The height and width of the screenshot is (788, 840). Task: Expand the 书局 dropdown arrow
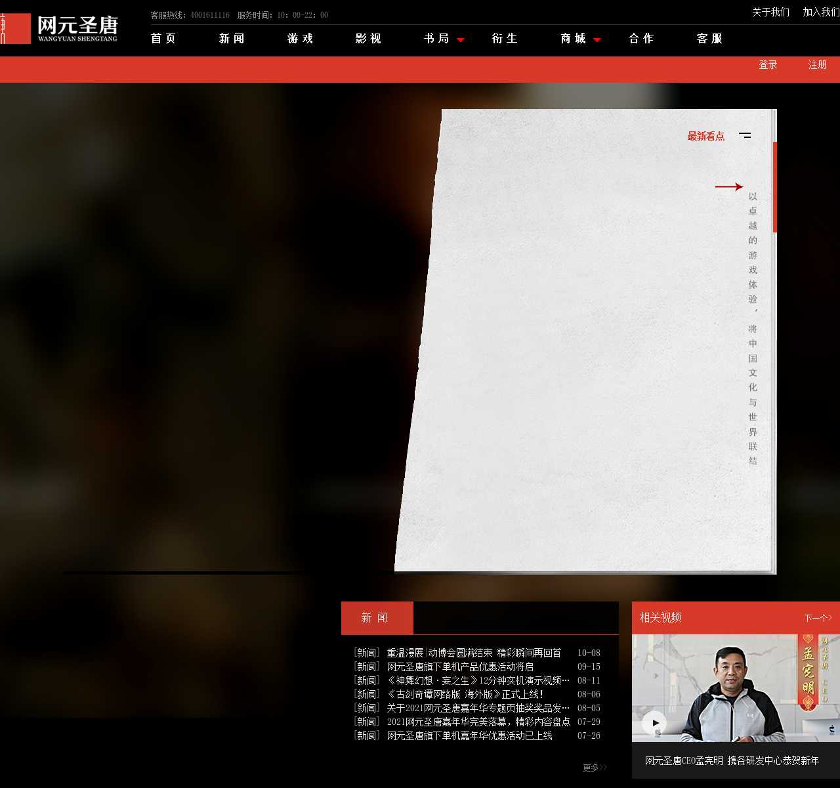(461, 40)
